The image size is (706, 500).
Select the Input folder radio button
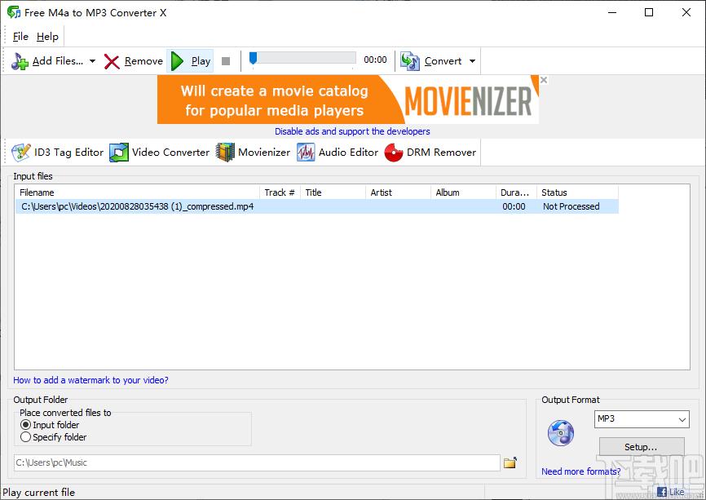(25, 425)
